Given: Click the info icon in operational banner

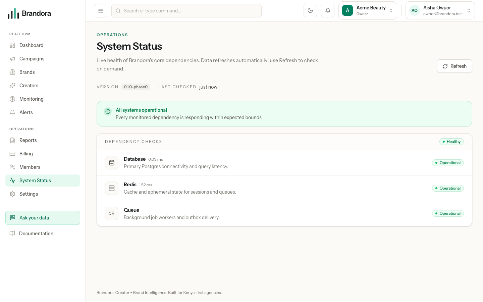Looking at the screenshot, I should click(x=108, y=111).
